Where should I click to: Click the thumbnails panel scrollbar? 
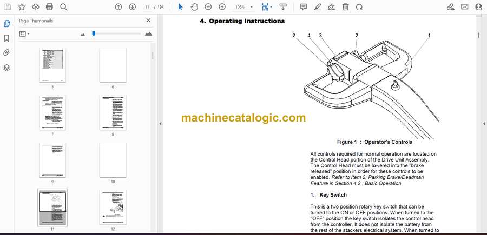pos(153,55)
